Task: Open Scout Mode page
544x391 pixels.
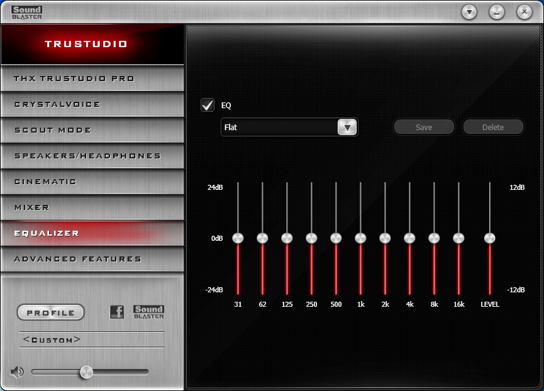Action: coord(92,130)
